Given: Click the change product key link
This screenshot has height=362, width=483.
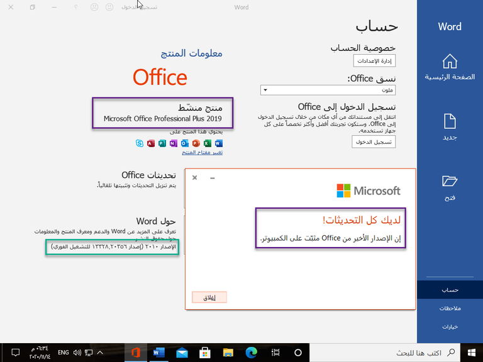Looking at the screenshot, I should (x=202, y=152).
